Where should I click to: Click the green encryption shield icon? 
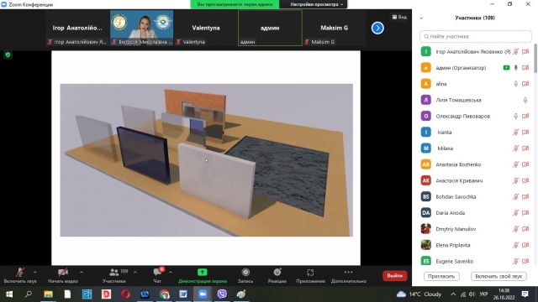coord(8,55)
